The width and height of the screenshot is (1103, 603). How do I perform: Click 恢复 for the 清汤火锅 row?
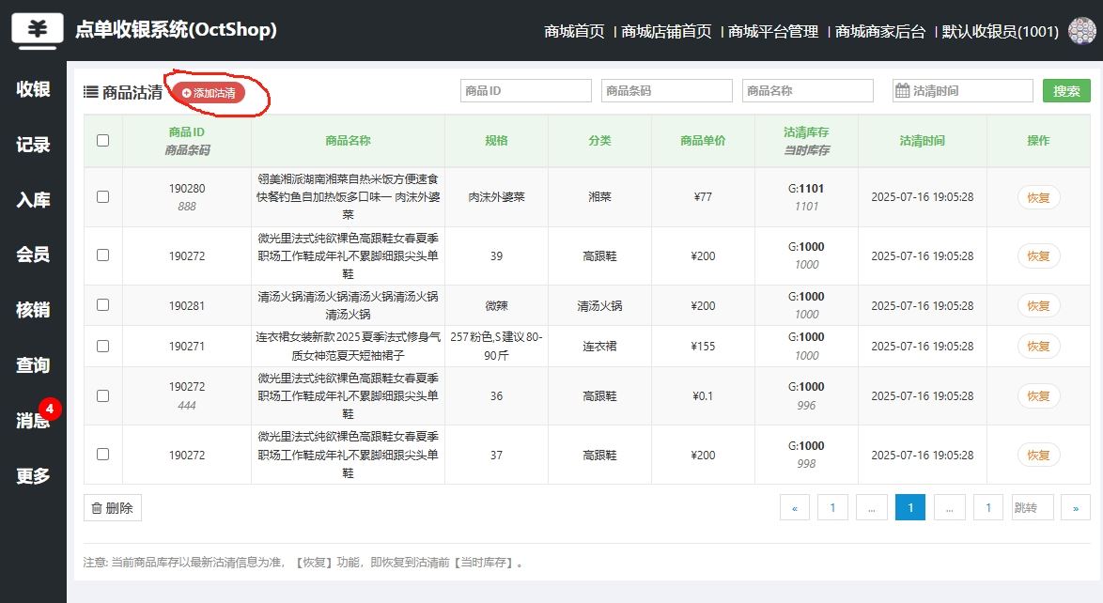click(x=1038, y=305)
